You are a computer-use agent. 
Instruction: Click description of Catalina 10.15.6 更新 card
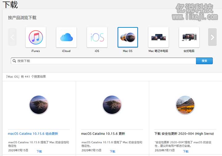(112, 144)
